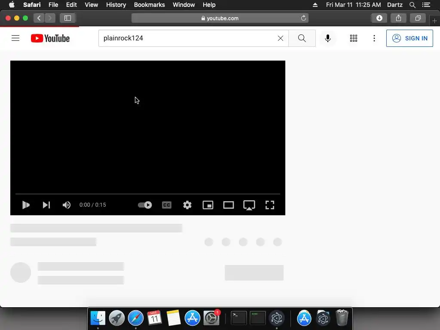This screenshot has height=330, width=440.
Task: Open the three-dot settings menu
Action: pyautogui.click(x=374, y=38)
